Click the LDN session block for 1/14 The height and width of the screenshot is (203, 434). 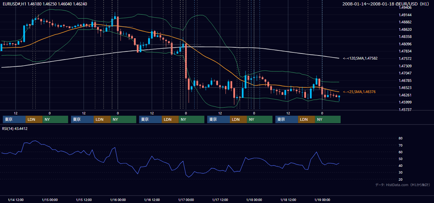coord(34,119)
